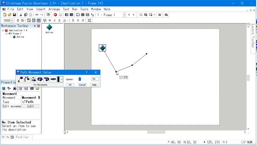257x145 pixels.
Task: Click the Cut scissors icon
Action: [x=21, y=15]
